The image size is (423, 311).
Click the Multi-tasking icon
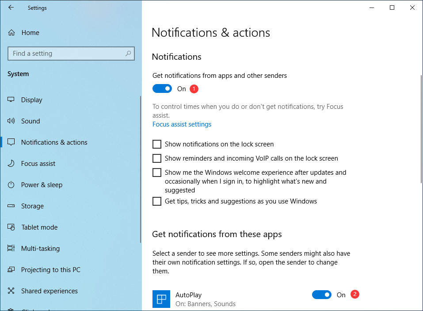(x=11, y=248)
